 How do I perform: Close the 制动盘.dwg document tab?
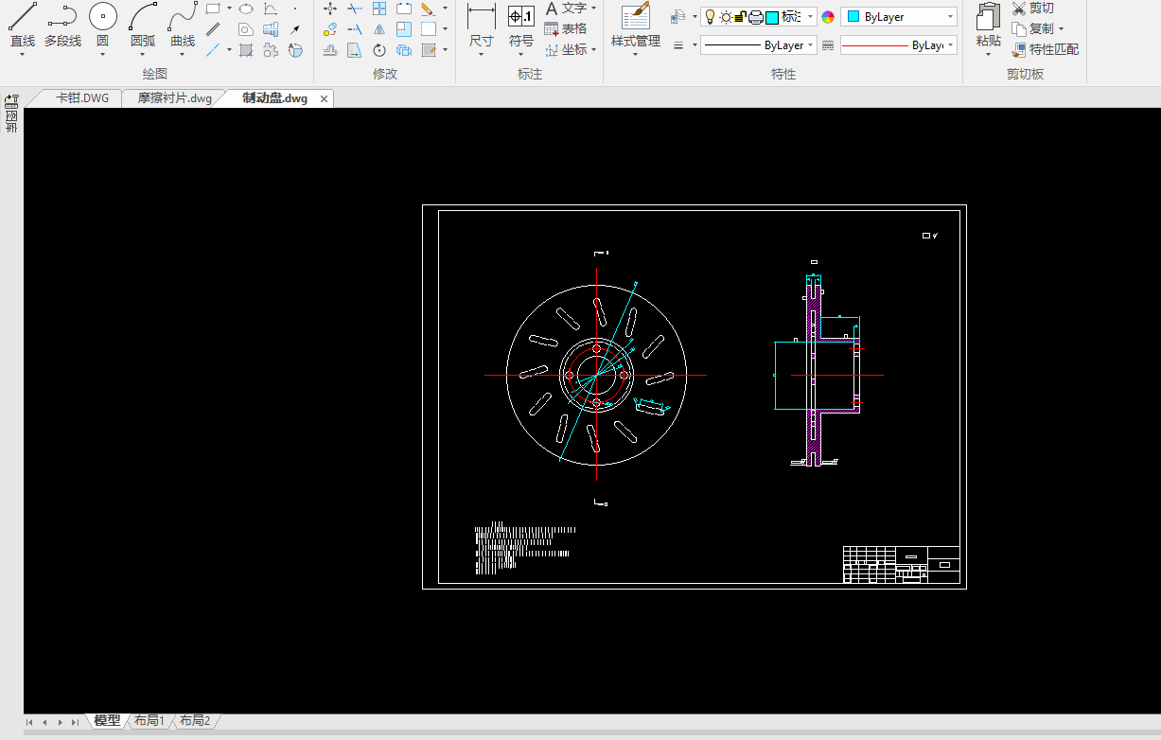[324, 98]
